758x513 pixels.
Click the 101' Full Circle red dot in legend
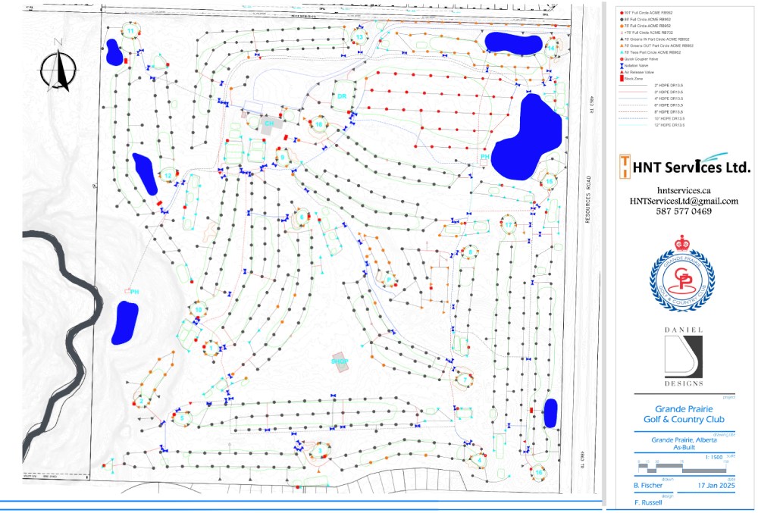click(x=622, y=14)
